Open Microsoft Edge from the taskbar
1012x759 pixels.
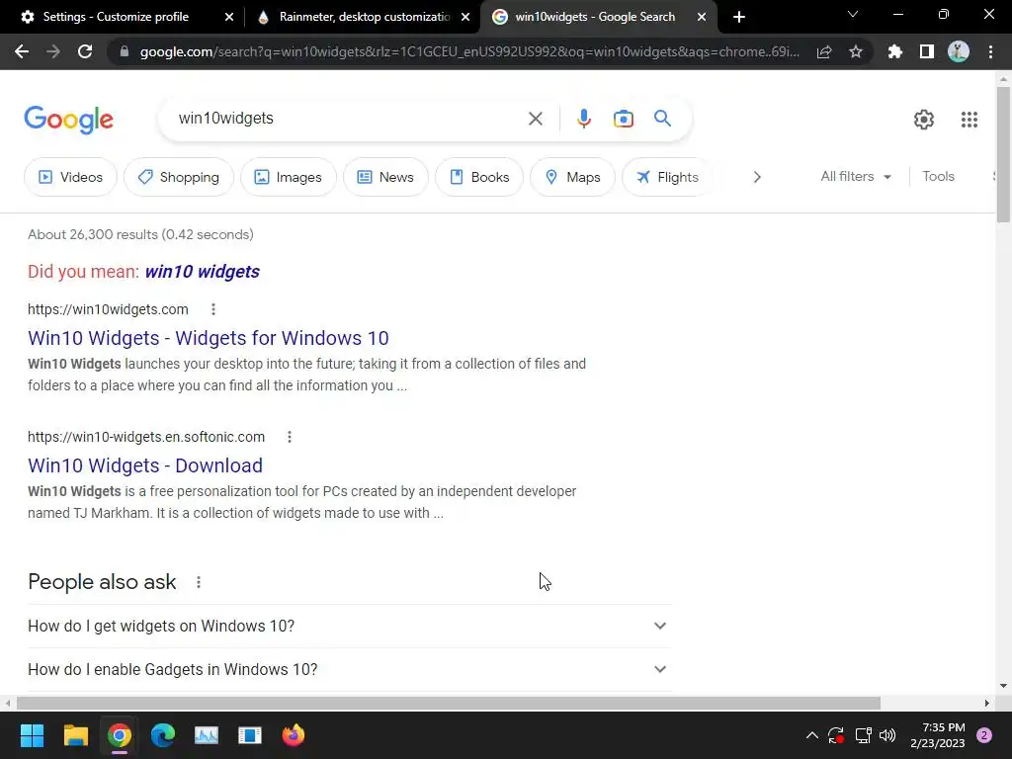pyautogui.click(x=163, y=735)
